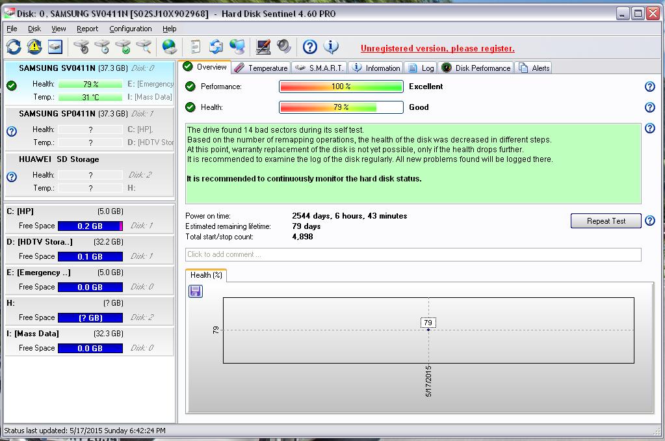Click the 5/17/2015 date label on graph
665x441 pixels.
428,381
